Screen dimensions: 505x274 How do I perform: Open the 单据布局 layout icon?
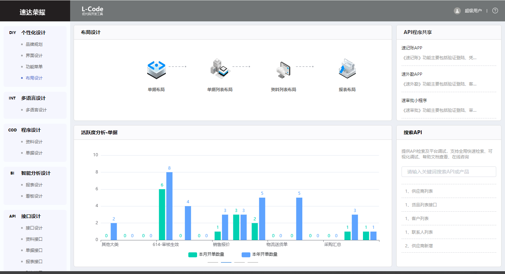(x=156, y=69)
